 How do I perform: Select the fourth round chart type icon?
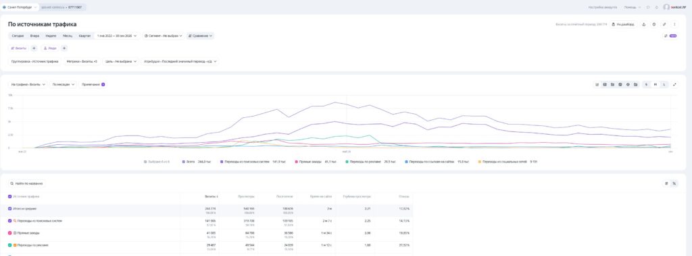click(620, 84)
